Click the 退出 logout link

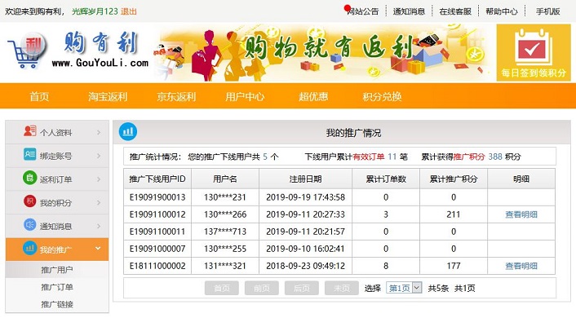(129, 11)
